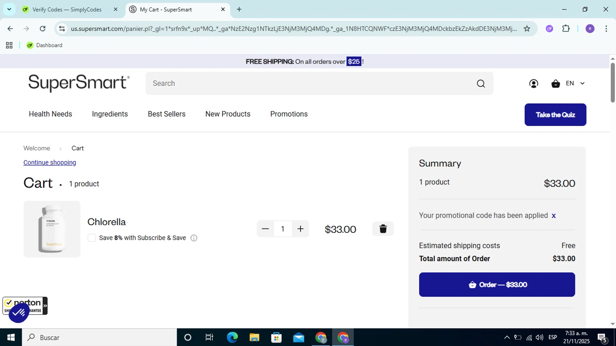Close the My Cart - SuperSmart tab
This screenshot has height=346, width=616.
pos(223,9)
